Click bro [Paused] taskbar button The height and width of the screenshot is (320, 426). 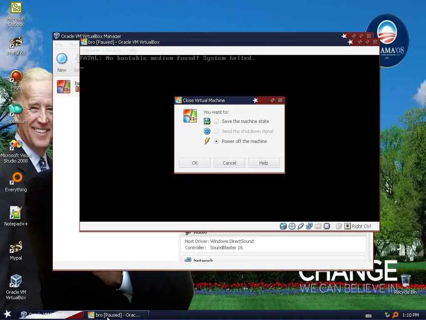coord(116,315)
